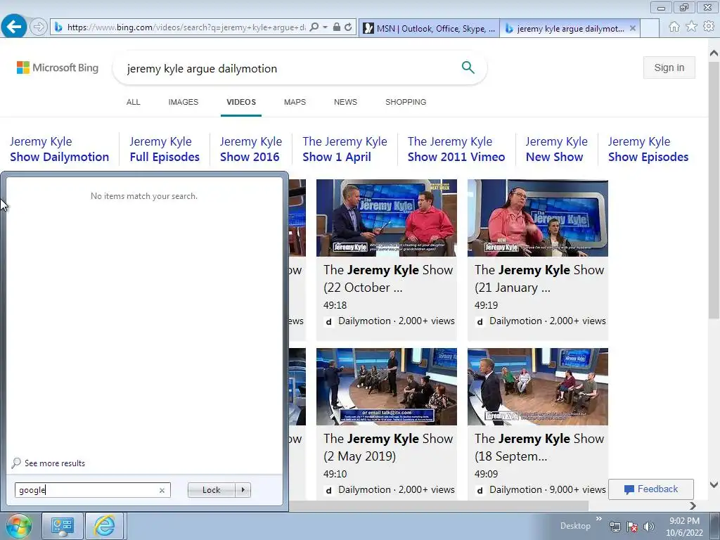Screen dimensions: 720x540
Task: Click the Dailymotion icon under the 2 May 2019 video
Action: coord(329,490)
